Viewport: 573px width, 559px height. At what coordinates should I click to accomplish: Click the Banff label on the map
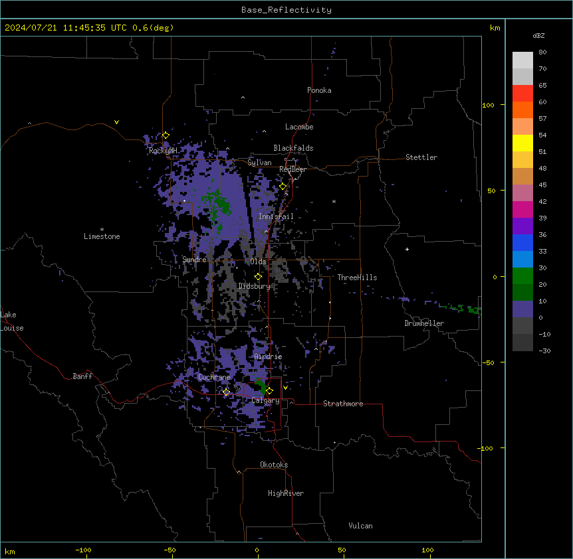(82, 376)
